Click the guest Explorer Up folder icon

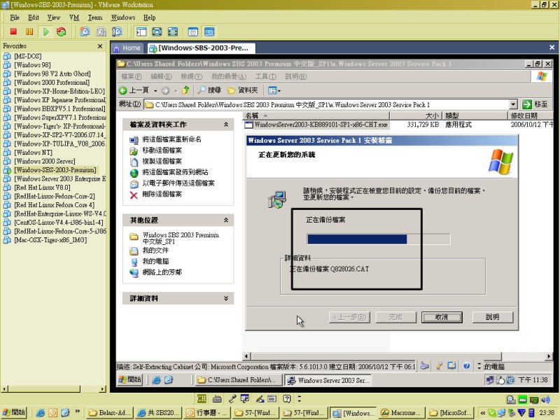(185, 90)
